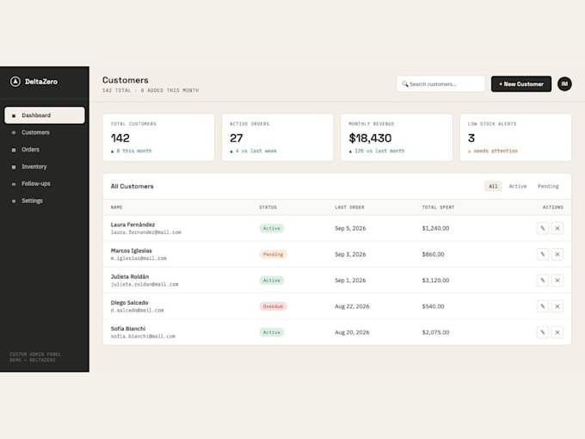This screenshot has height=439, width=585.
Task: Click the $2,075.00 amount
Action: coord(435,332)
